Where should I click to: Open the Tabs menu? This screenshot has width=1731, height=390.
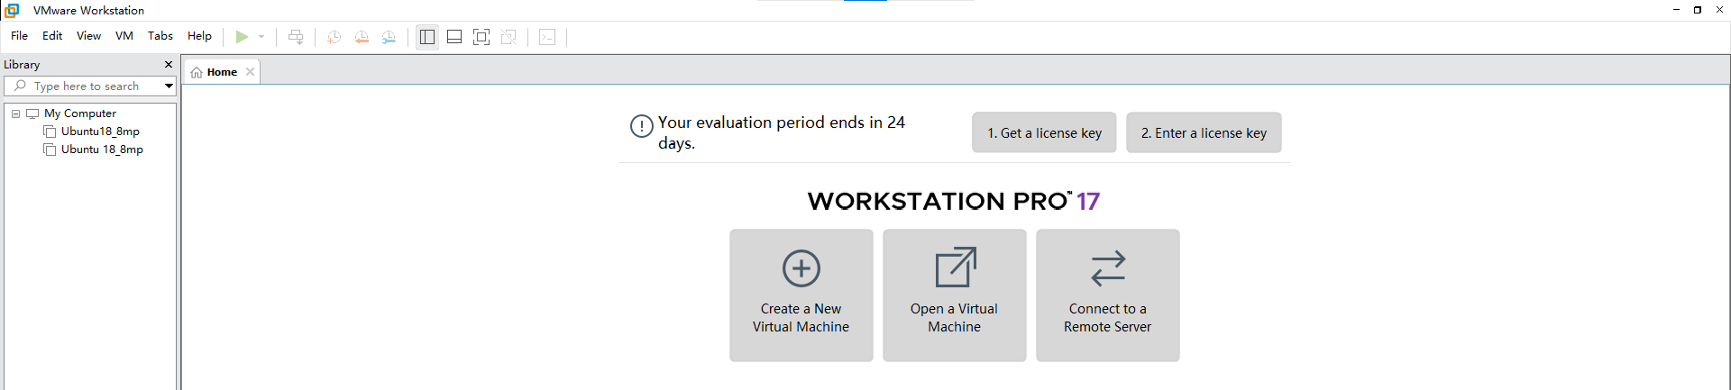160,36
